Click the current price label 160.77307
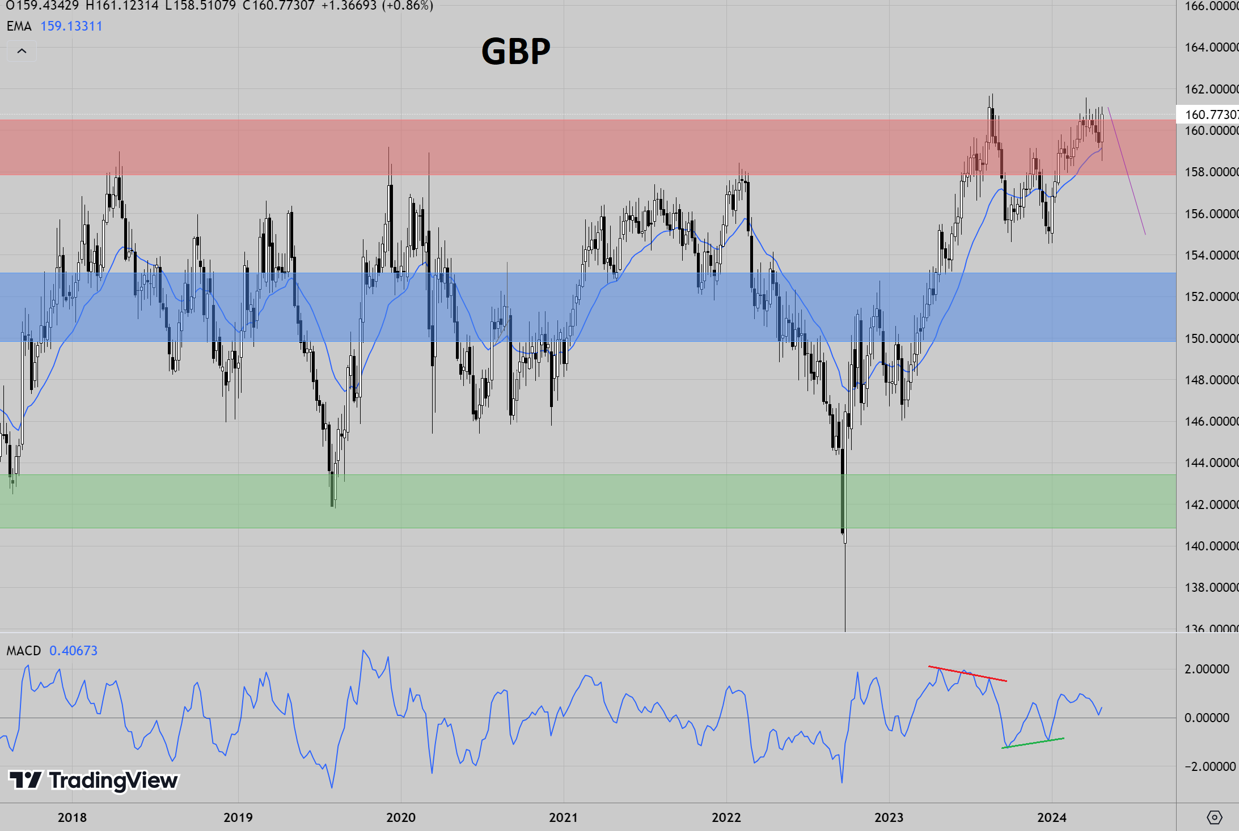 (1208, 115)
